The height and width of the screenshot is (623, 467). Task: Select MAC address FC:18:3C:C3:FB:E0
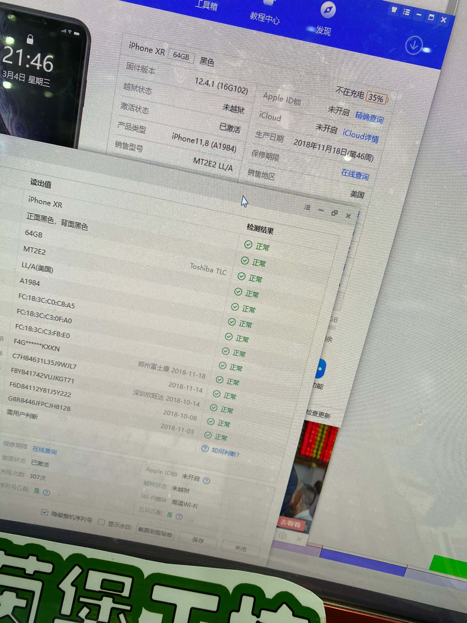[x=42, y=331]
